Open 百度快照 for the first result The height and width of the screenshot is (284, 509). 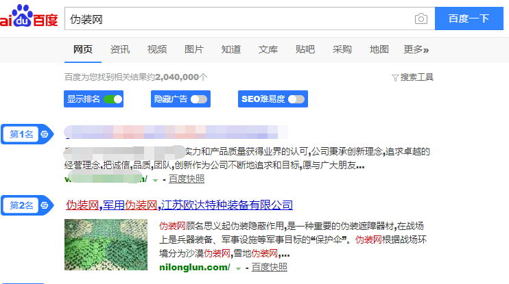pyautogui.click(x=187, y=179)
